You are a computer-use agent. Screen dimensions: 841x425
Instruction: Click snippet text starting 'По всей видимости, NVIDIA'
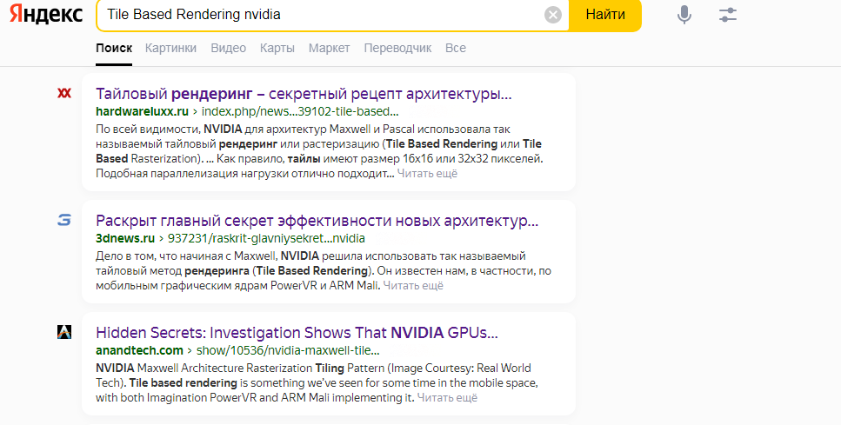click(320, 151)
